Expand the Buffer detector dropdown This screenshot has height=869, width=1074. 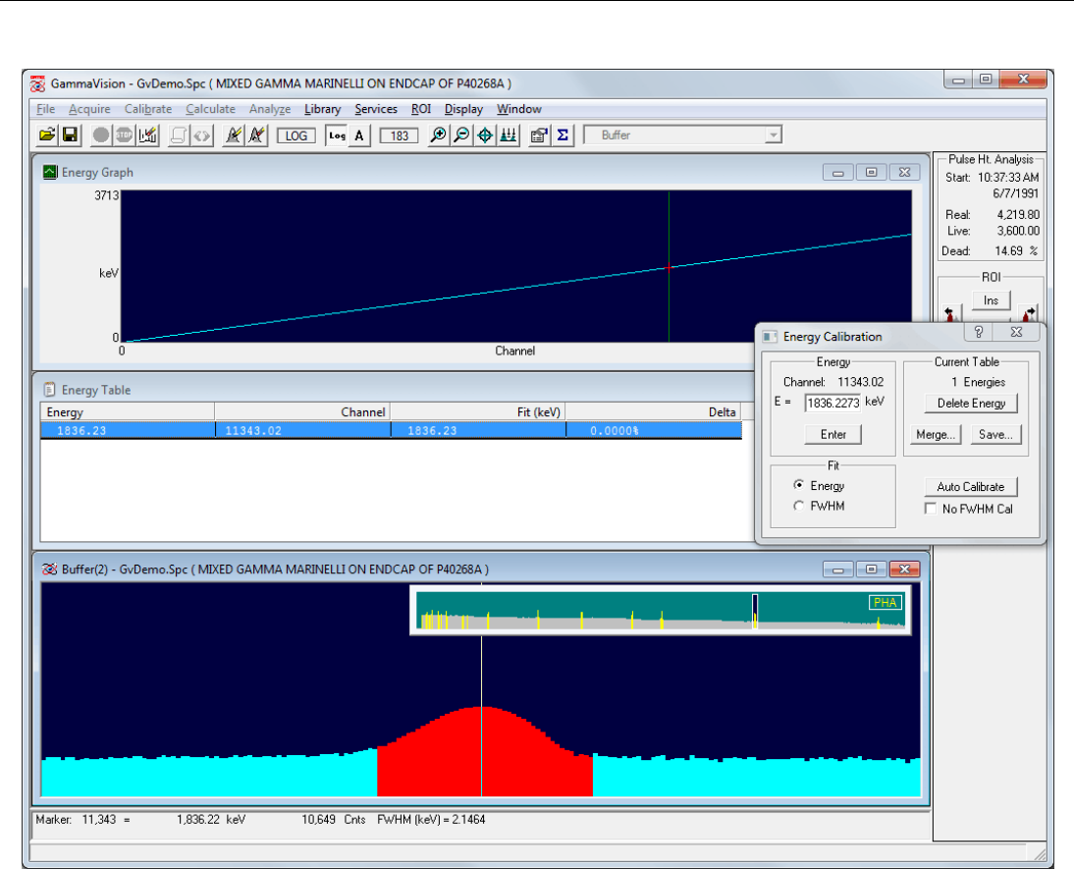[x=773, y=136]
